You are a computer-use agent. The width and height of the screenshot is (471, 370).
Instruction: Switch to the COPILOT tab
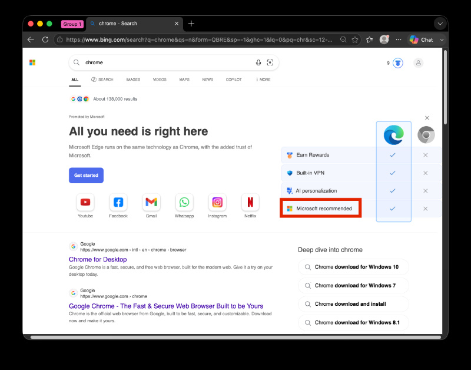coord(234,80)
